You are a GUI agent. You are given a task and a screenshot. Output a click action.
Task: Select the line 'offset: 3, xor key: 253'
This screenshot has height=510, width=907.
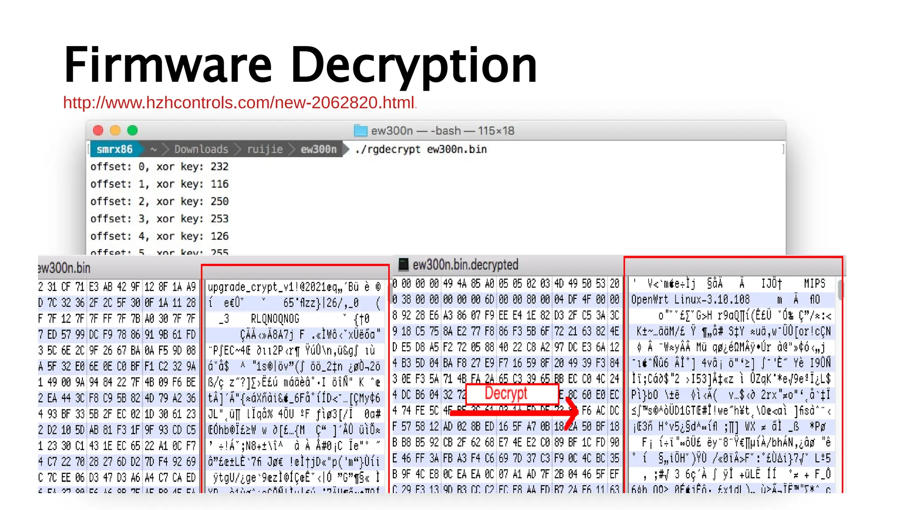159,219
